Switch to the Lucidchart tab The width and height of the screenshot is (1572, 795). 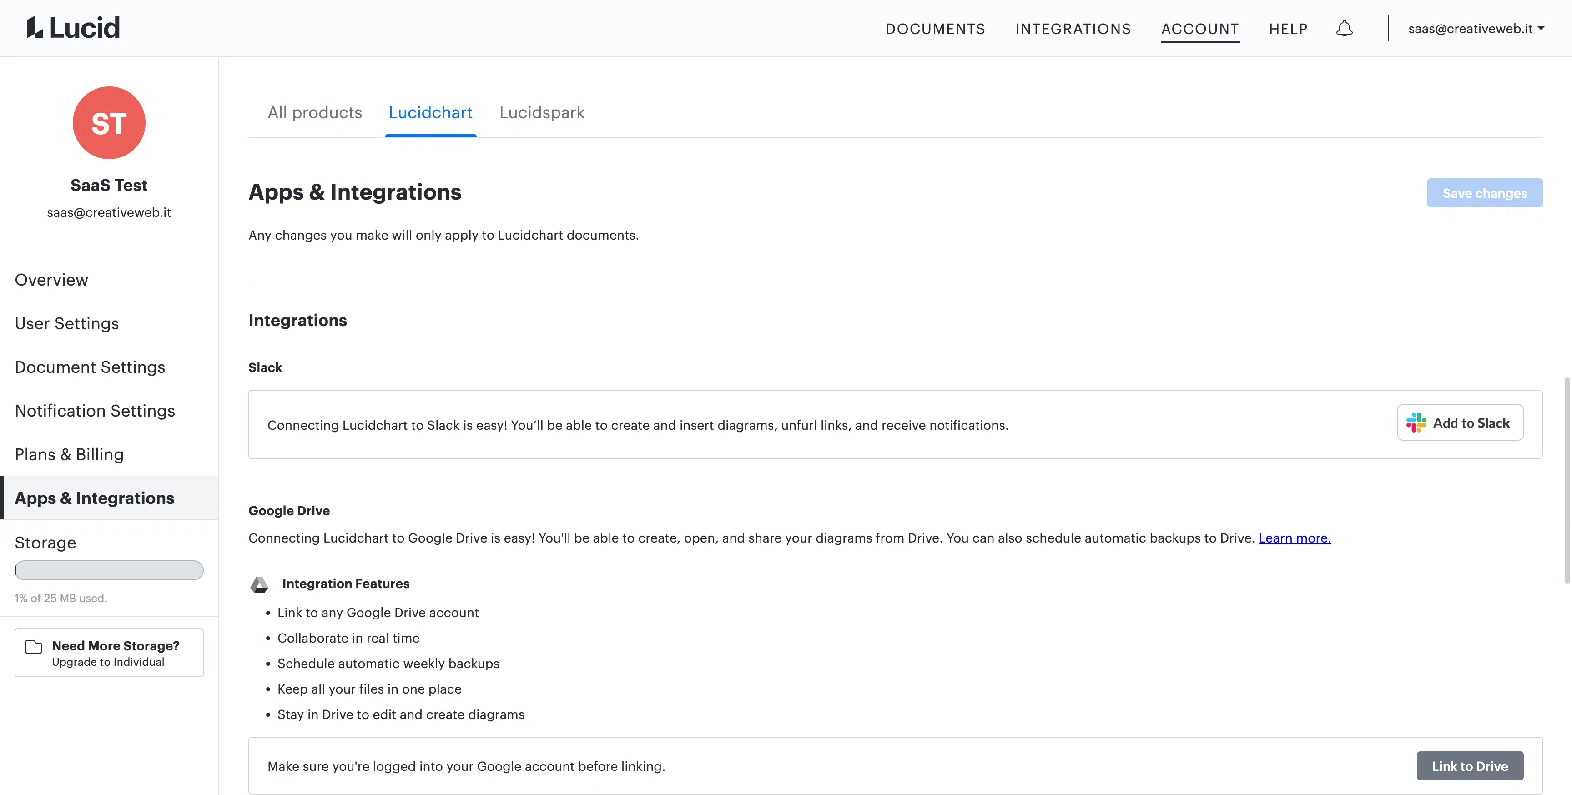point(431,112)
